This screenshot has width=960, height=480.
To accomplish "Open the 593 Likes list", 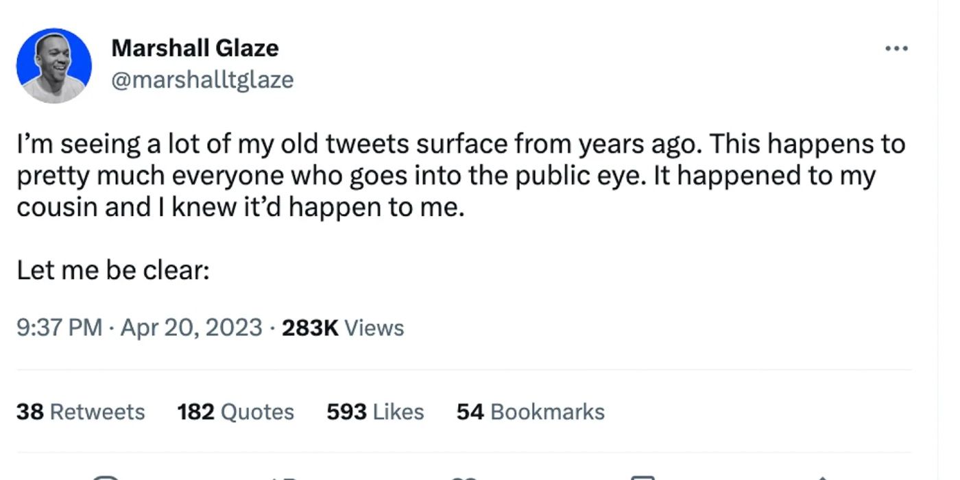I will pos(375,411).
